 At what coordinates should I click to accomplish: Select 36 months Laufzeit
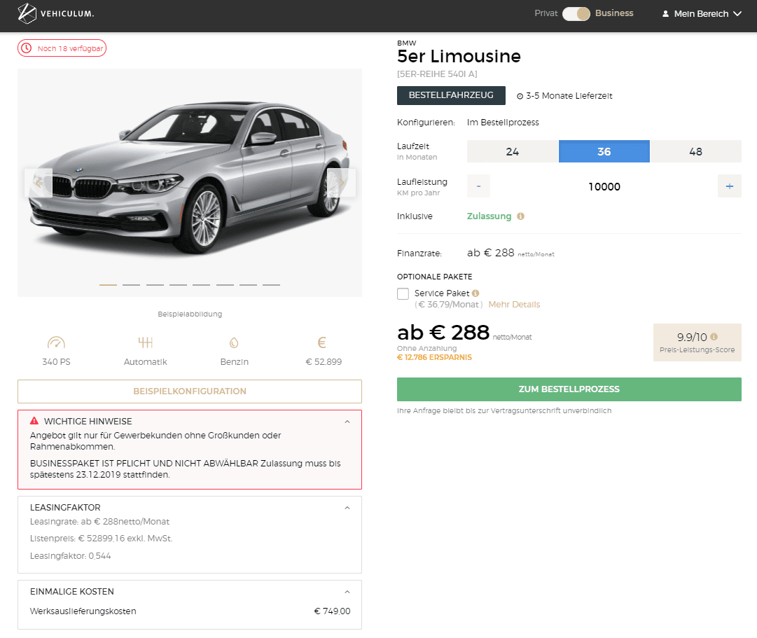pos(604,152)
